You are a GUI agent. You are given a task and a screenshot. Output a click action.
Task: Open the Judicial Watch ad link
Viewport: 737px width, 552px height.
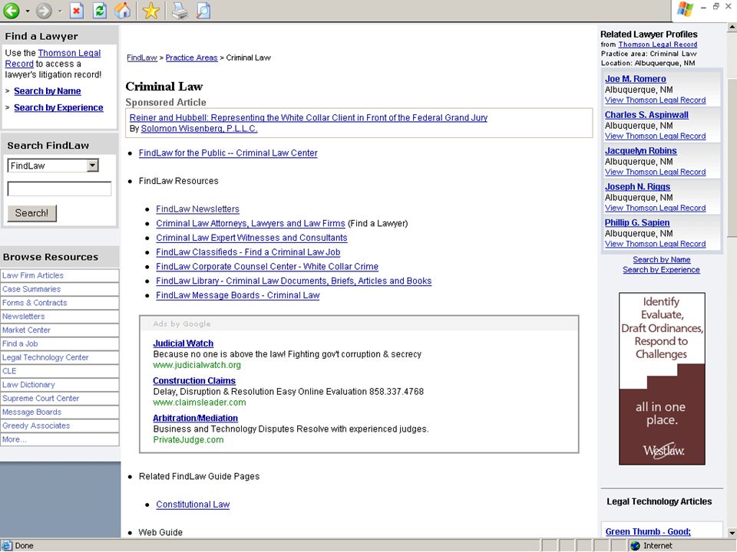tap(183, 343)
